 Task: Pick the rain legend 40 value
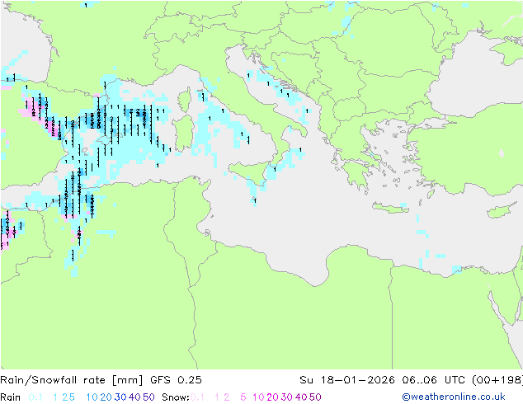pyautogui.click(x=134, y=397)
